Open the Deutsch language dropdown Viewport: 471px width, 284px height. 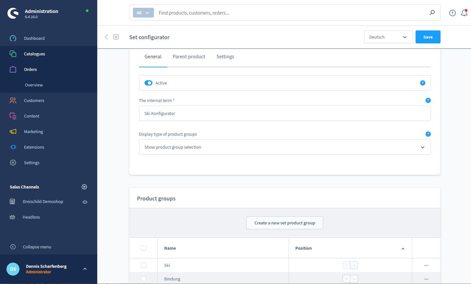click(388, 37)
